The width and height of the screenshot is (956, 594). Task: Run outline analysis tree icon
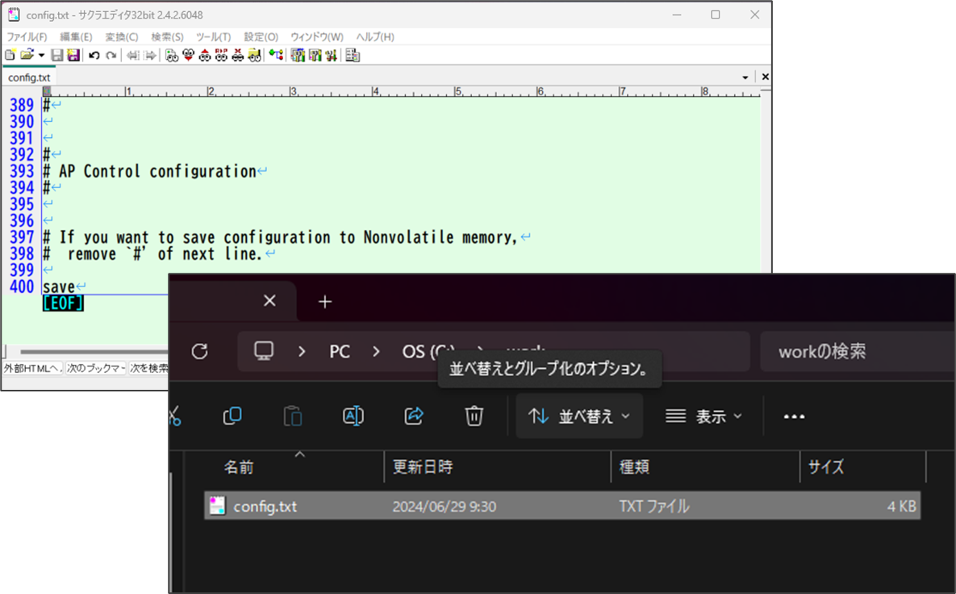[276, 56]
